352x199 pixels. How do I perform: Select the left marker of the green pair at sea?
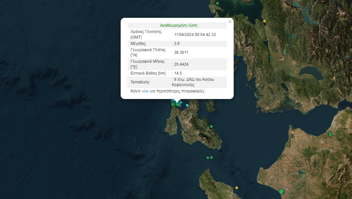(x=208, y=158)
